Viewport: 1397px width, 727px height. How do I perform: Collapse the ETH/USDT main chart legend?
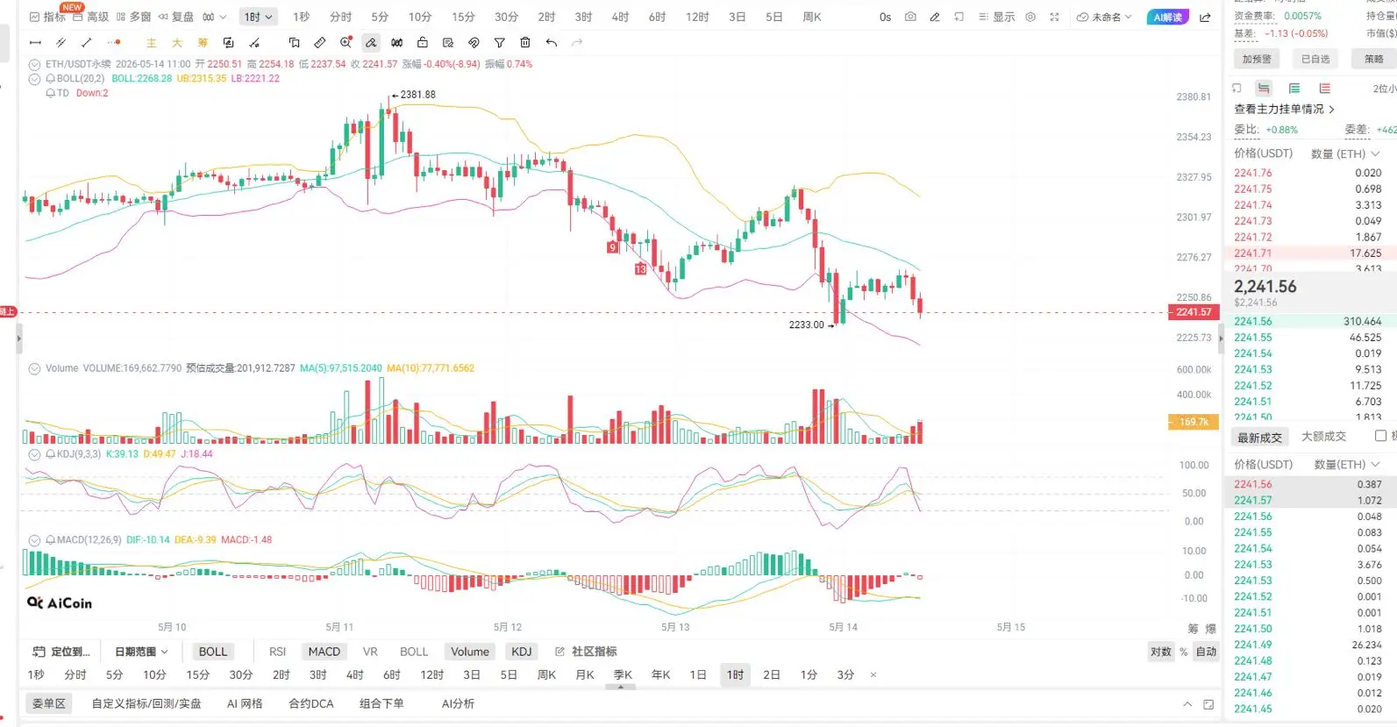pyautogui.click(x=34, y=64)
